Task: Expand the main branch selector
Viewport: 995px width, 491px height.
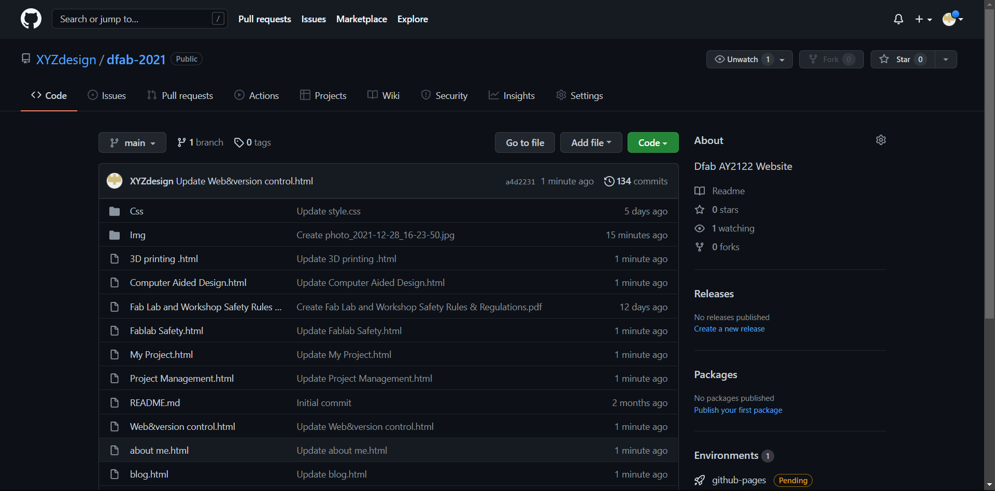Action: [132, 142]
